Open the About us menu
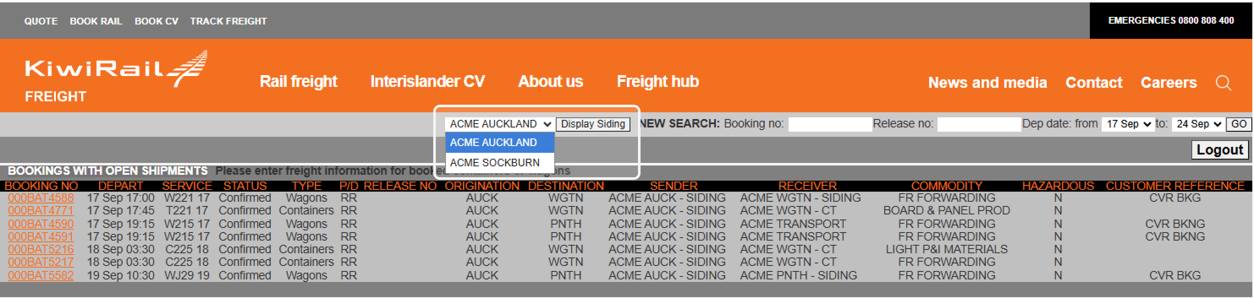This screenshot has width=1254, height=298. (x=550, y=81)
